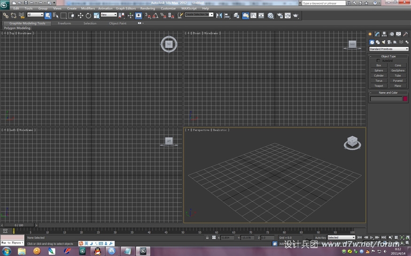Screen dimensions: 411x256
Task: Click the Pyramid primitive button
Action: point(398,80)
